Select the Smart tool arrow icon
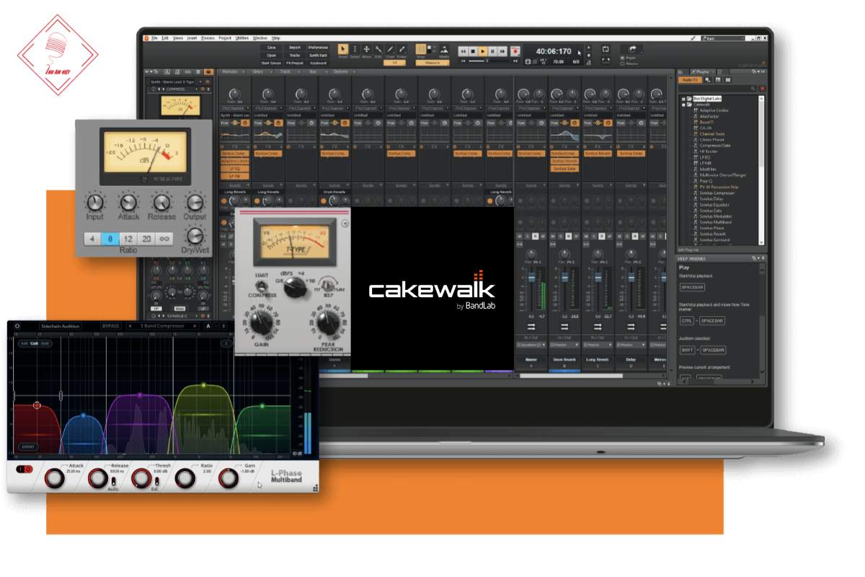 click(343, 49)
